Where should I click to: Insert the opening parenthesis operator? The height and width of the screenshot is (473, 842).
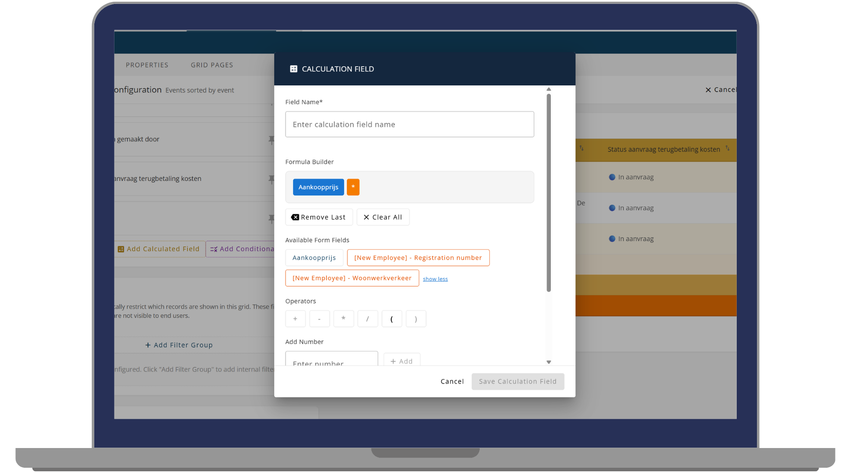click(x=392, y=319)
